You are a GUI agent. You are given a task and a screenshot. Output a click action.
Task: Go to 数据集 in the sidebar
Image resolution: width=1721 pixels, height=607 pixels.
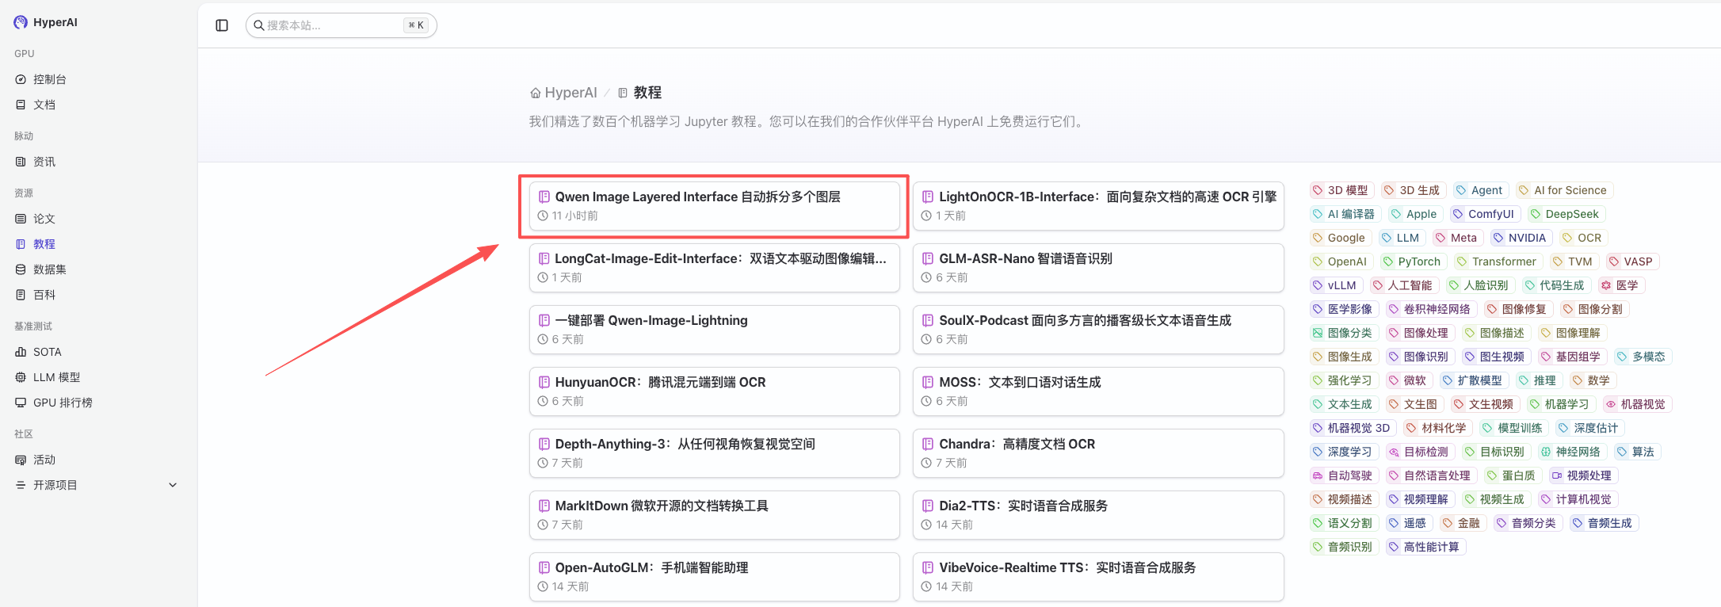(50, 269)
